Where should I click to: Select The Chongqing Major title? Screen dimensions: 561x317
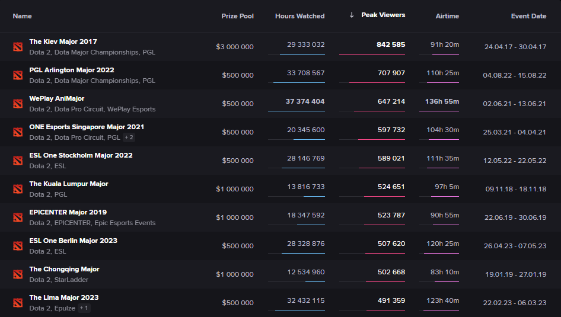[64, 269]
